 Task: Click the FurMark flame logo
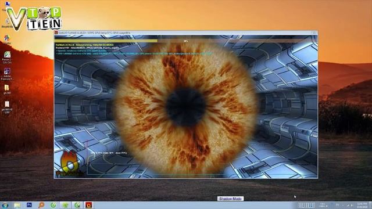(x=69, y=164)
